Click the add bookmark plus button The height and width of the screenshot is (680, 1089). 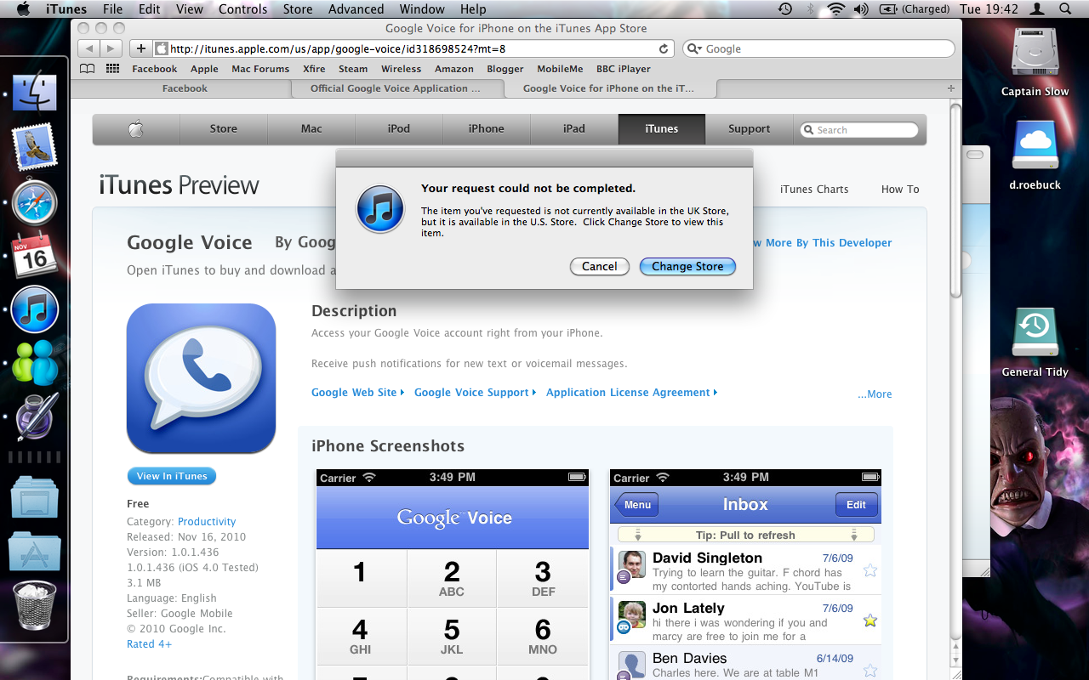point(141,48)
